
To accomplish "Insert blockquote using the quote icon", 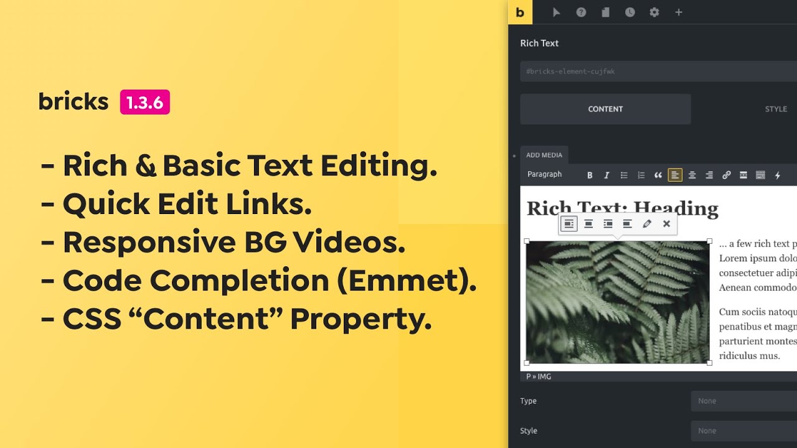I will pos(658,175).
